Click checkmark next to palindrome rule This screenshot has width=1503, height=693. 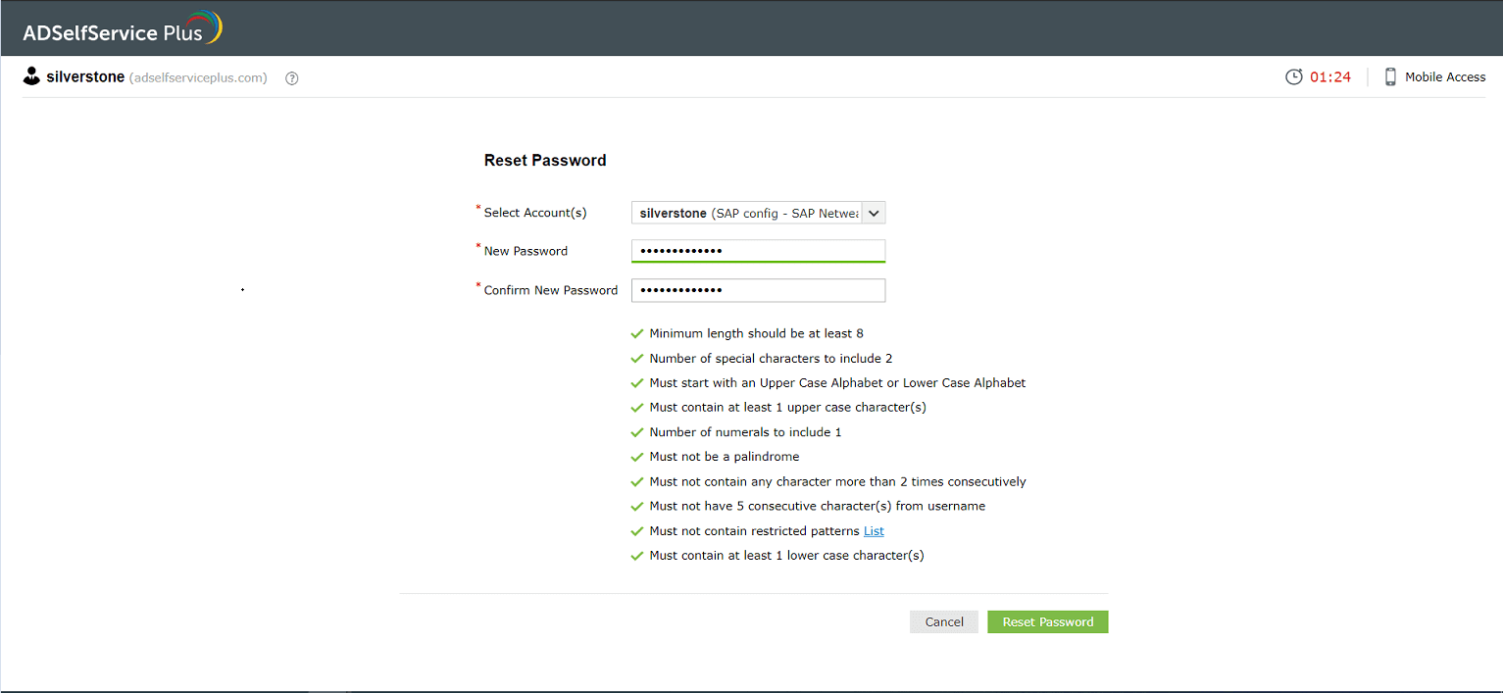tap(637, 458)
